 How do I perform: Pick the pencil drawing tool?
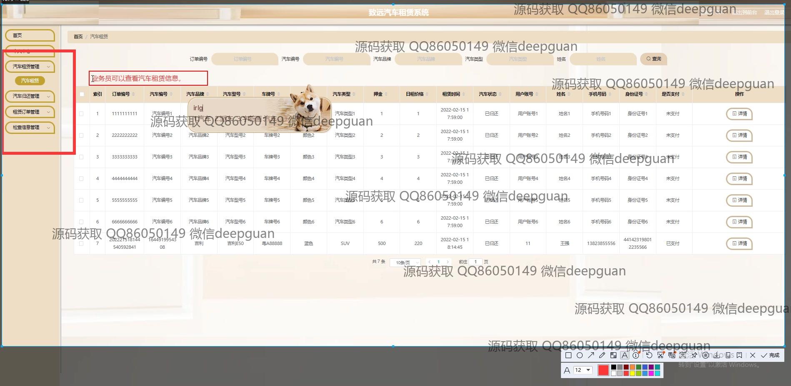pyautogui.click(x=602, y=355)
